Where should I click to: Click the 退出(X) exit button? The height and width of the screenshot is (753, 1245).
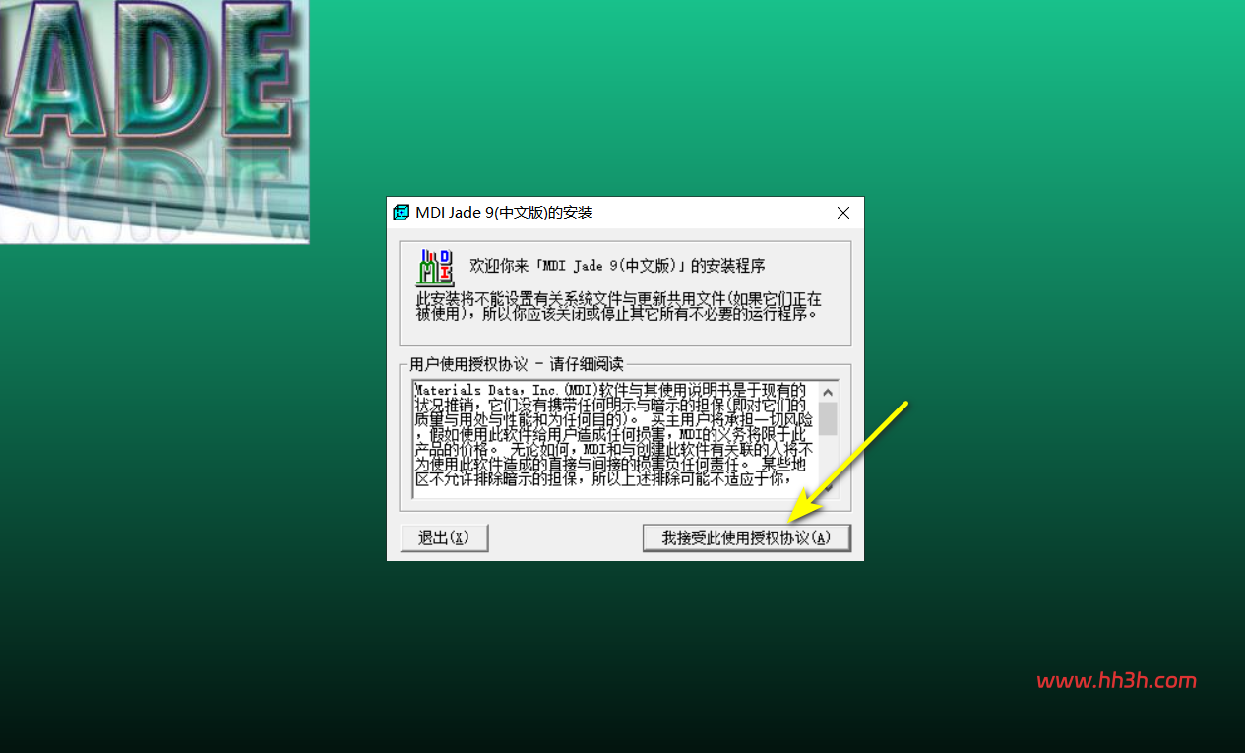(x=444, y=537)
